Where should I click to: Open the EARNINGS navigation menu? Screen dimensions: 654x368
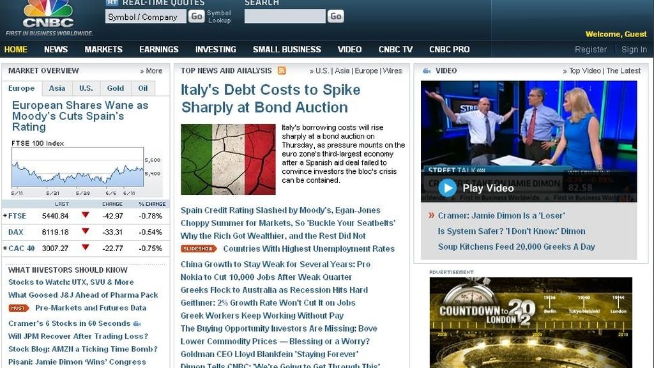tap(159, 49)
